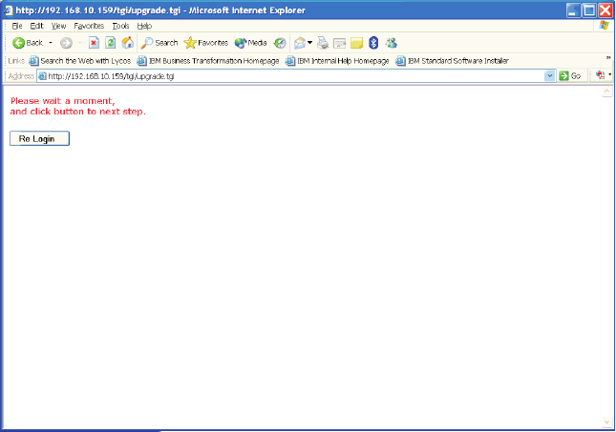Click the Windows flag logo icon
The image size is (616, 432).
[605, 26]
